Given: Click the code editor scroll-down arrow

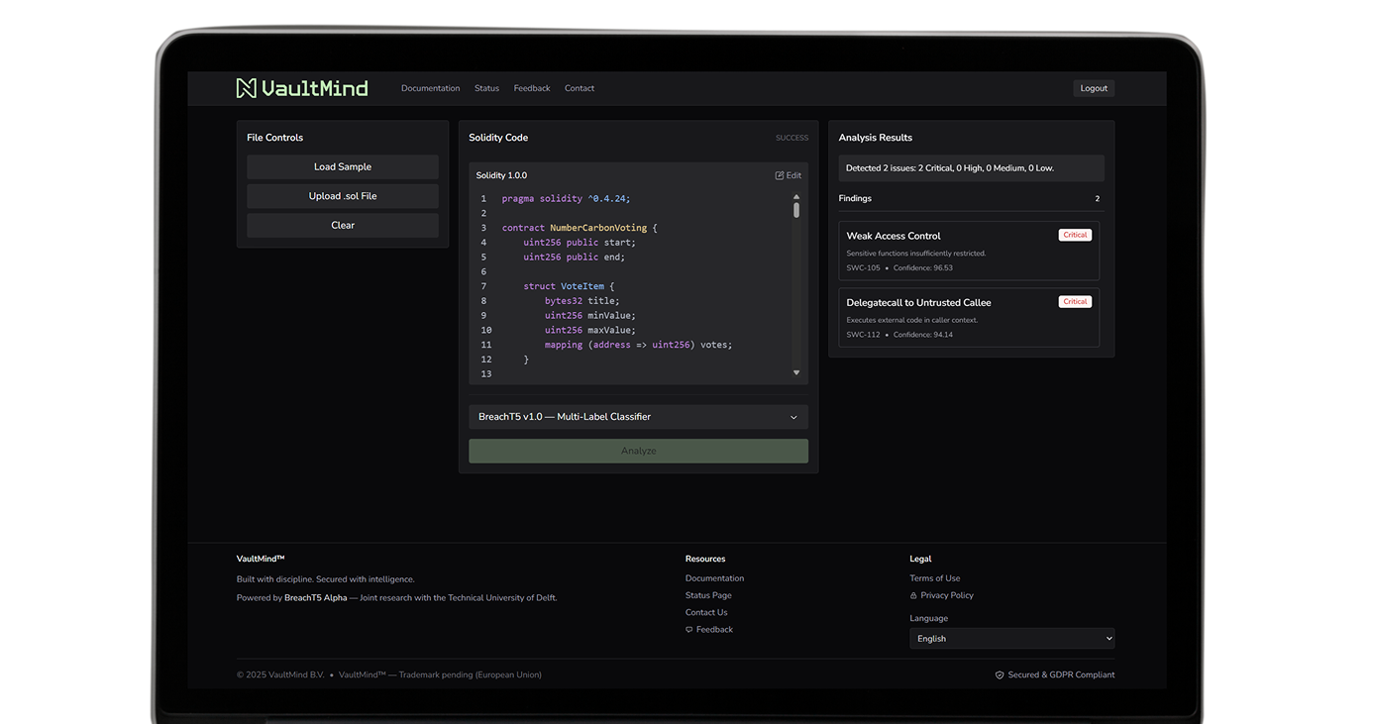Looking at the screenshot, I should [796, 372].
